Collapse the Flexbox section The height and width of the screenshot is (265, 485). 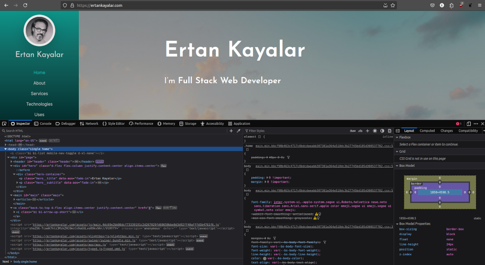coord(397,137)
